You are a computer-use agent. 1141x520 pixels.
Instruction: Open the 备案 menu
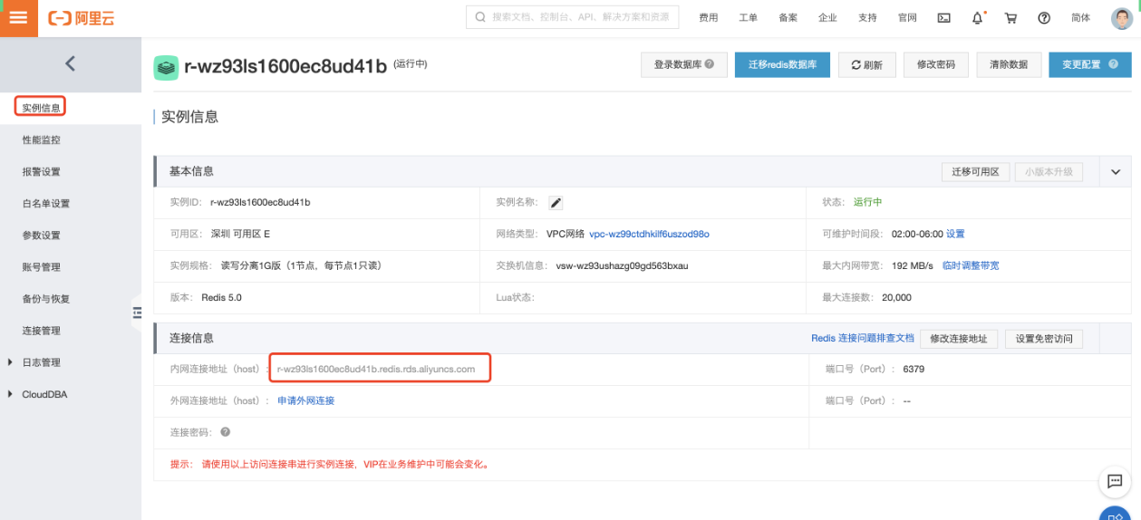click(x=788, y=18)
